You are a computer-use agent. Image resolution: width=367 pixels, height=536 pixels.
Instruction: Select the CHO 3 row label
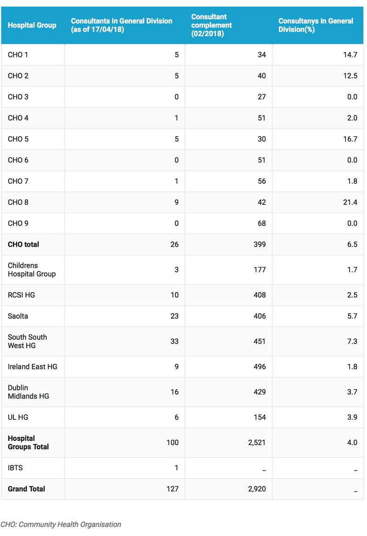coord(18,97)
